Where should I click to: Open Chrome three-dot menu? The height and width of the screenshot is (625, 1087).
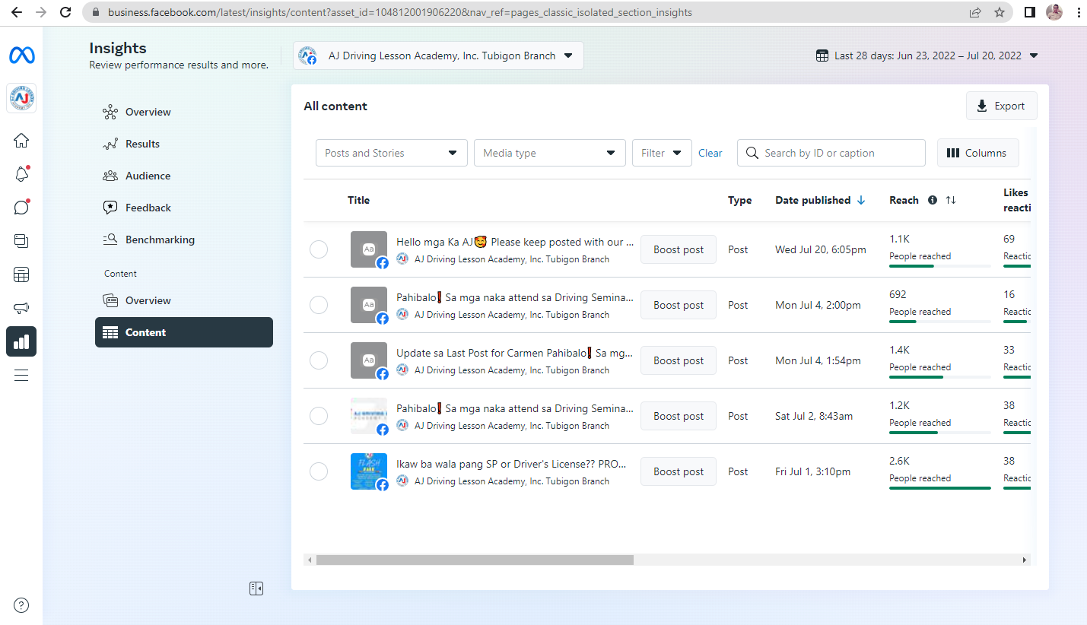1079,12
